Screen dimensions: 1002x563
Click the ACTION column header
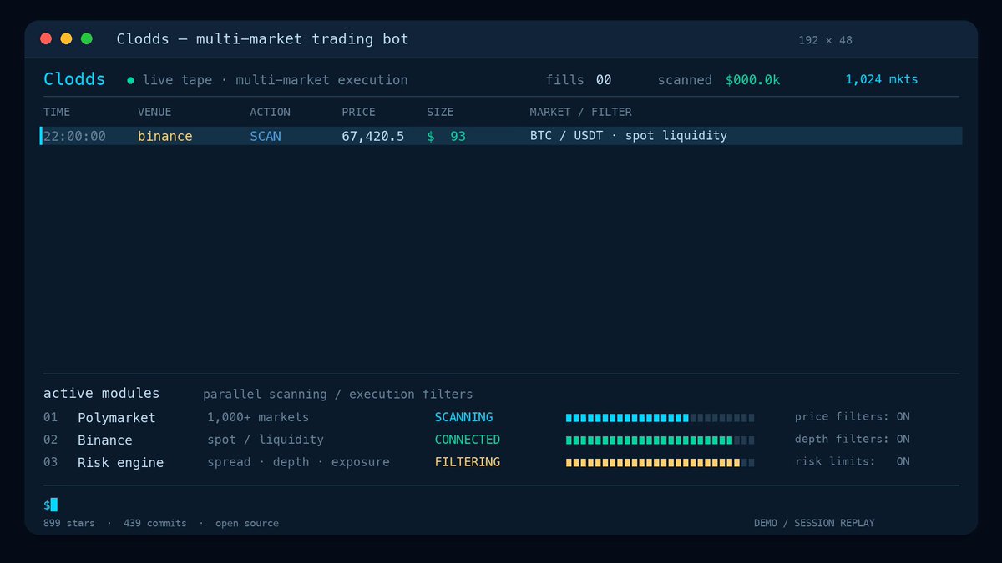(270, 112)
